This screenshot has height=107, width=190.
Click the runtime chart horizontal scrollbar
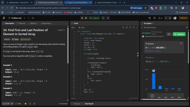164,99
